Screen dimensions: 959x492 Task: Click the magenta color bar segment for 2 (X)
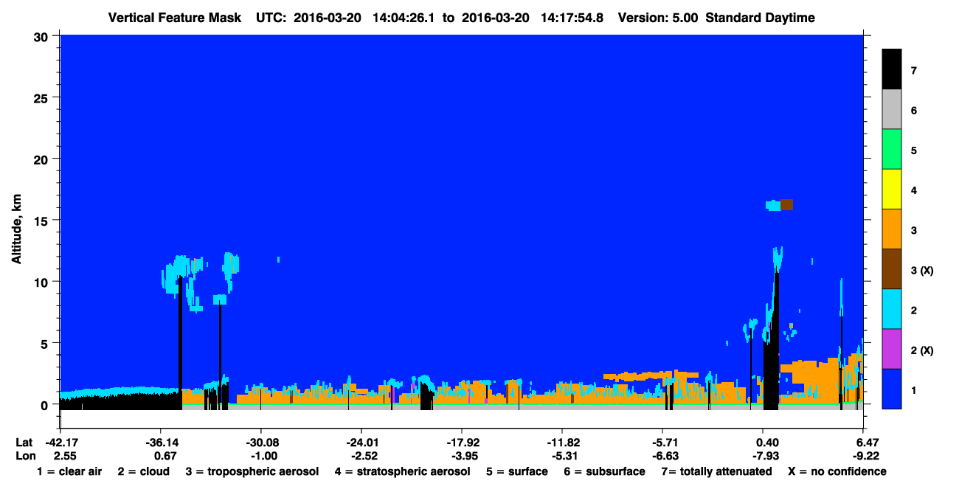tap(892, 349)
